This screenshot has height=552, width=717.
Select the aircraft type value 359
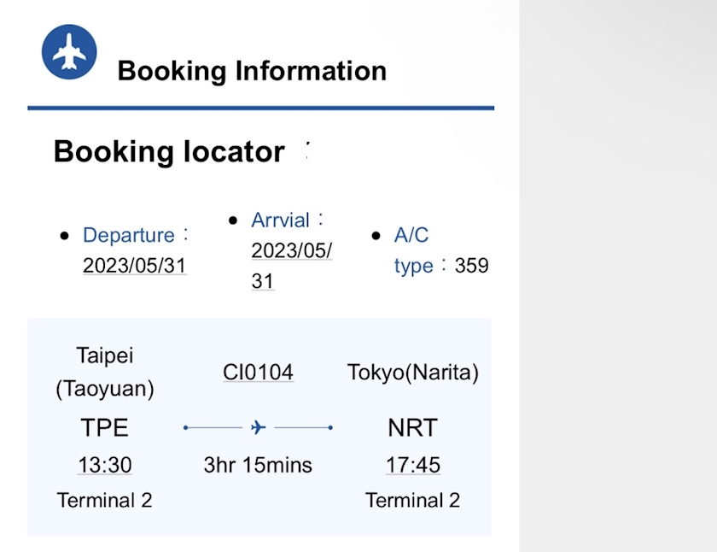pos(471,266)
